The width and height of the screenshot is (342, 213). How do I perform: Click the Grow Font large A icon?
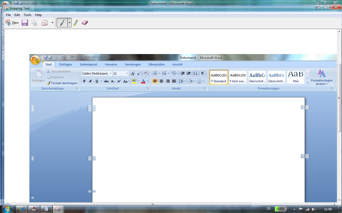click(x=133, y=73)
